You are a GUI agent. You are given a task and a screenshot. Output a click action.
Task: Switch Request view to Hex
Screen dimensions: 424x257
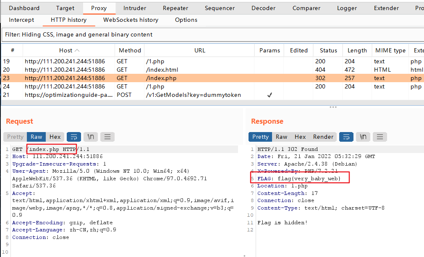point(55,137)
